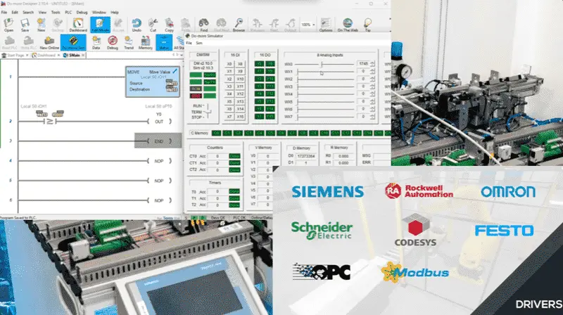The height and width of the screenshot is (315, 563).
Task: Click the Tip lightbulb icon
Action: (367, 25)
